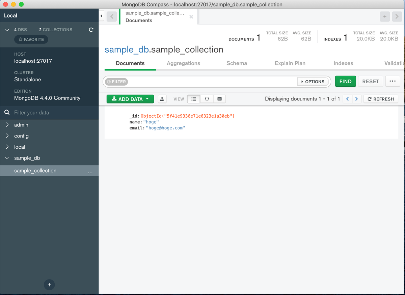Show next page of documents
The width and height of the screenshot is (405, 295).
[x=357, y=99]
